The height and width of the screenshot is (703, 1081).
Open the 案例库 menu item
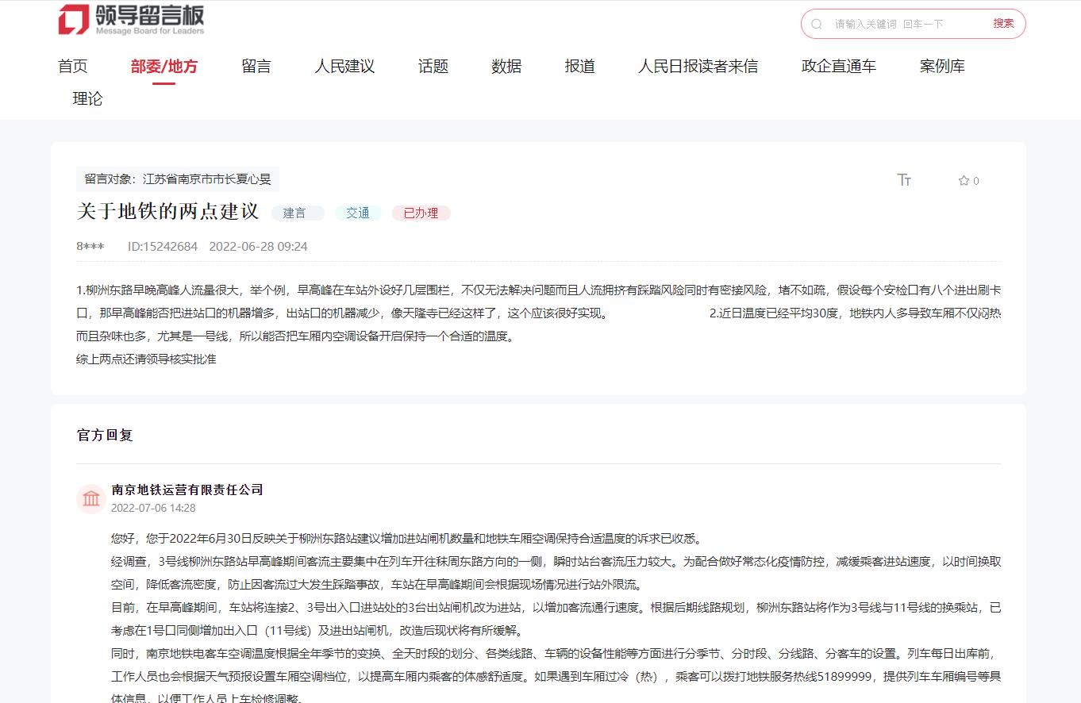pos(942,67)
